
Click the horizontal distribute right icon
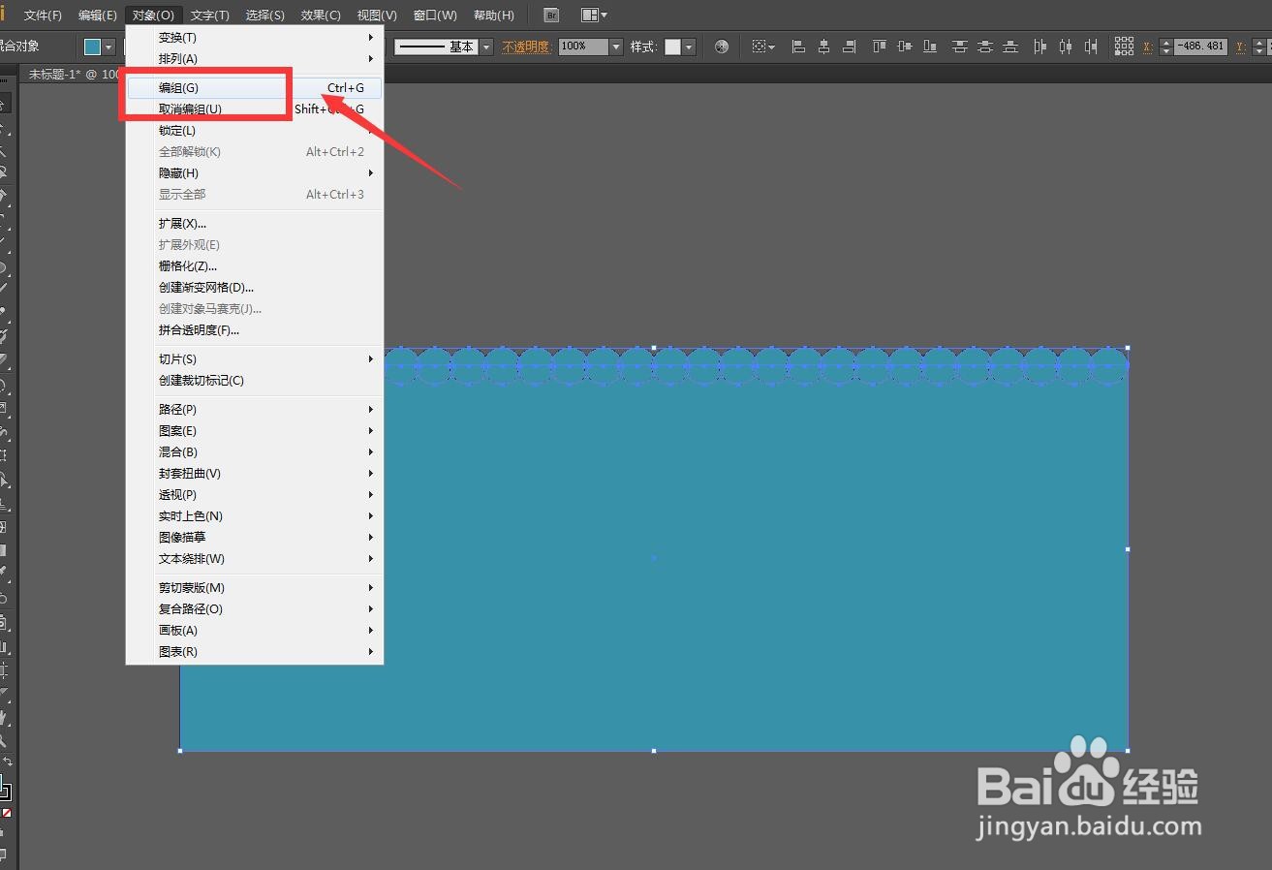tap(1091, 47)
